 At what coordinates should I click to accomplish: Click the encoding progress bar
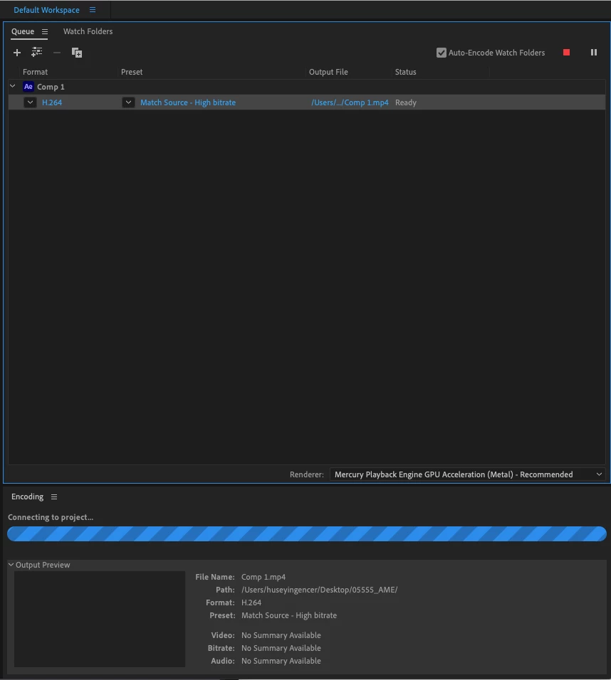[x=307, y=534]
